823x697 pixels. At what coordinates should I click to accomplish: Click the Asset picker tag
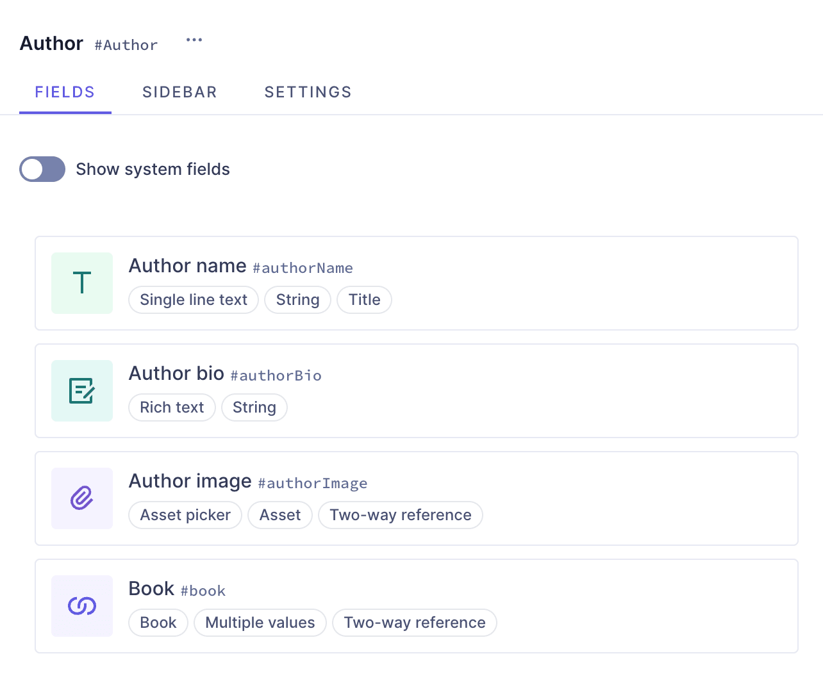click(185, 515)
